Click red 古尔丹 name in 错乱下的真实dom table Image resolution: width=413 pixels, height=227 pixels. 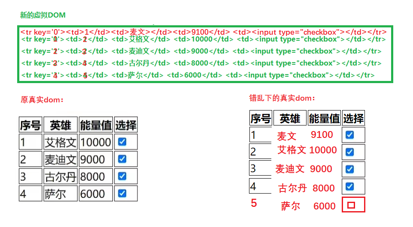coord(292,188)
